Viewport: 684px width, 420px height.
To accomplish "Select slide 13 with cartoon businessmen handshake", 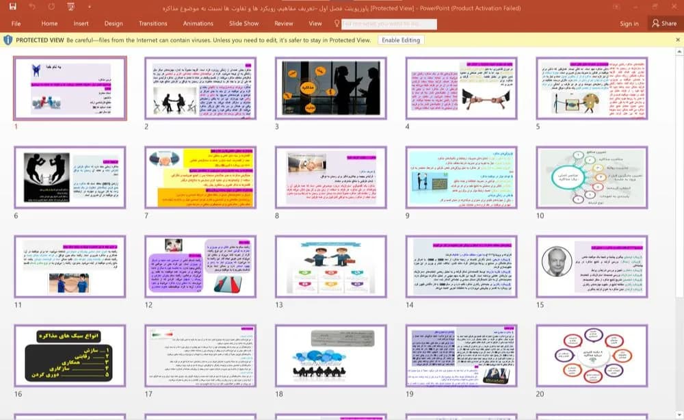I will (x=330, y=267).
